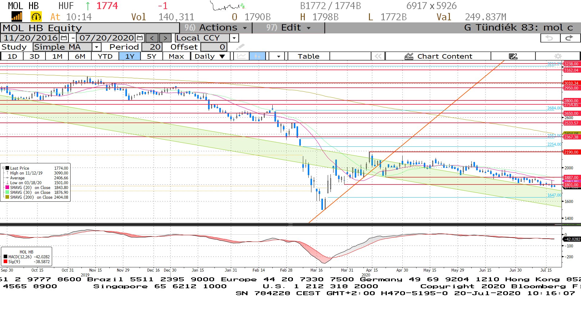Viewport: 581px width, 310px height.
Task: Expand the Local CCY currency dropdown
Action: pyautogui.click(x=234, y=38)
